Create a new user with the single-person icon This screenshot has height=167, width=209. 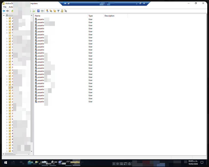coord(47,11)
